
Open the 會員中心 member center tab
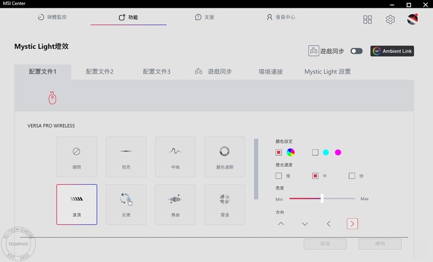pos(281,17)
